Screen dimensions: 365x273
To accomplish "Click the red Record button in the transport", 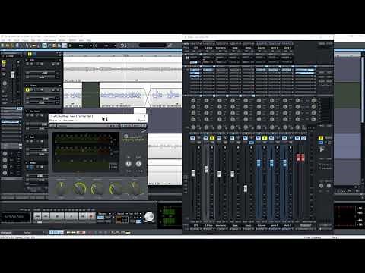I will point(91,216).
